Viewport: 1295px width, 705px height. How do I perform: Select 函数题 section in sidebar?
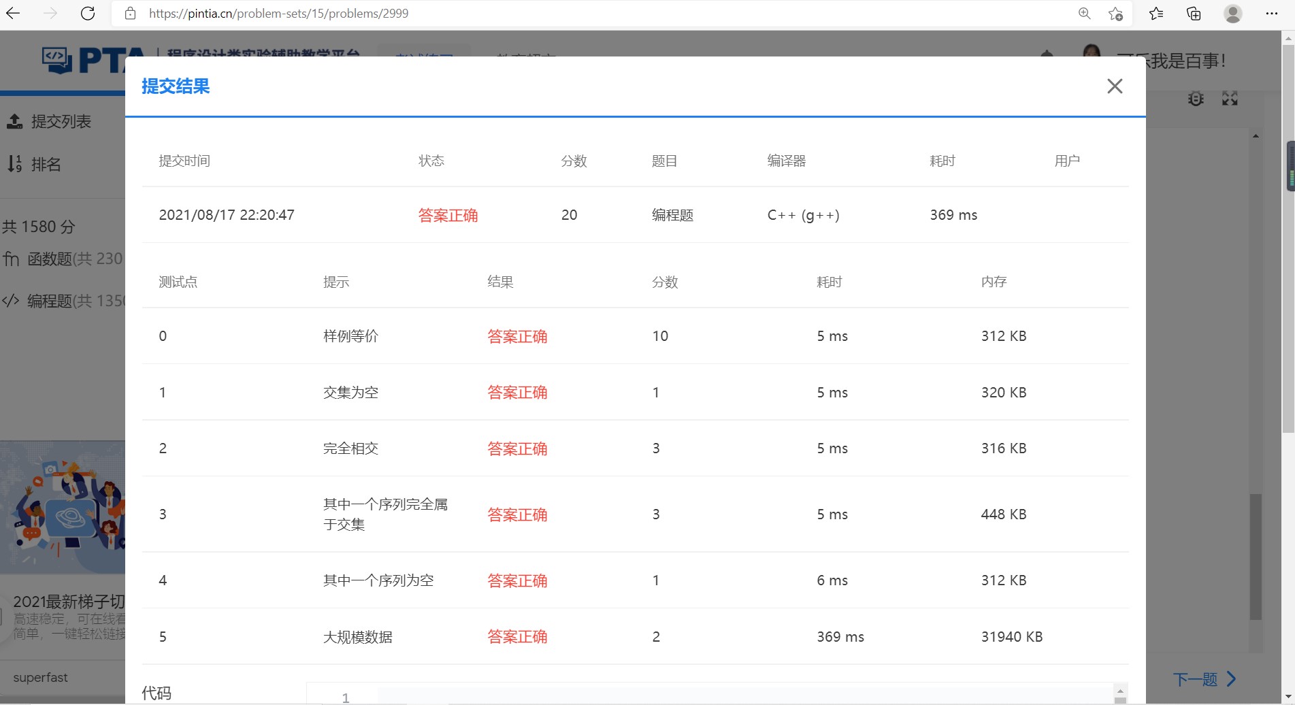[x=63, y=259]
